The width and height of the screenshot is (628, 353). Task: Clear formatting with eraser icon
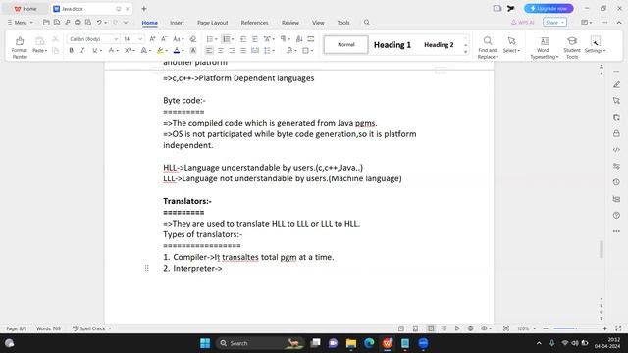click(x=193, y=39)
